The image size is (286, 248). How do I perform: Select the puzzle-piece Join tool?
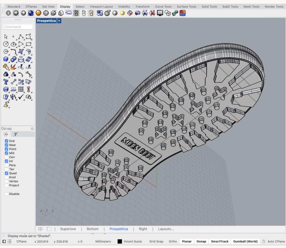pos(6,67)
